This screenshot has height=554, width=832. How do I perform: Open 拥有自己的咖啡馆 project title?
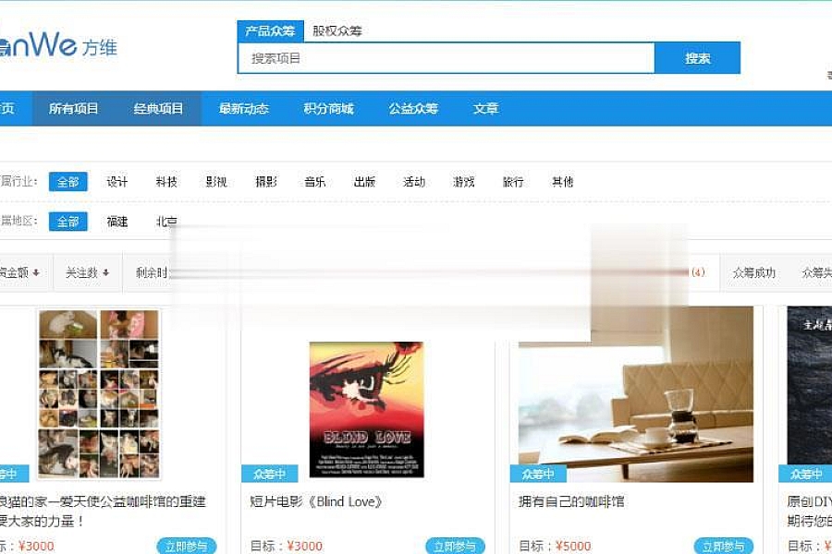tap(571, 501)
